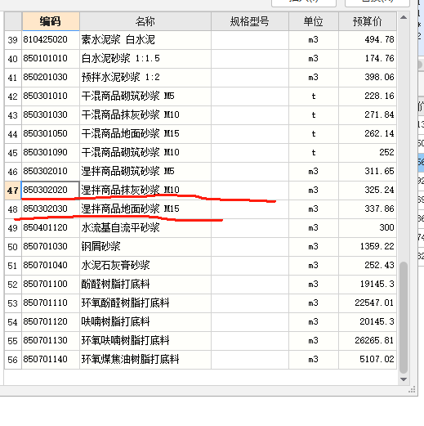The height and width of the screenshot is (426, 424).
Task: Select row 呋喃树脂打底料
Action: point(200,322)
